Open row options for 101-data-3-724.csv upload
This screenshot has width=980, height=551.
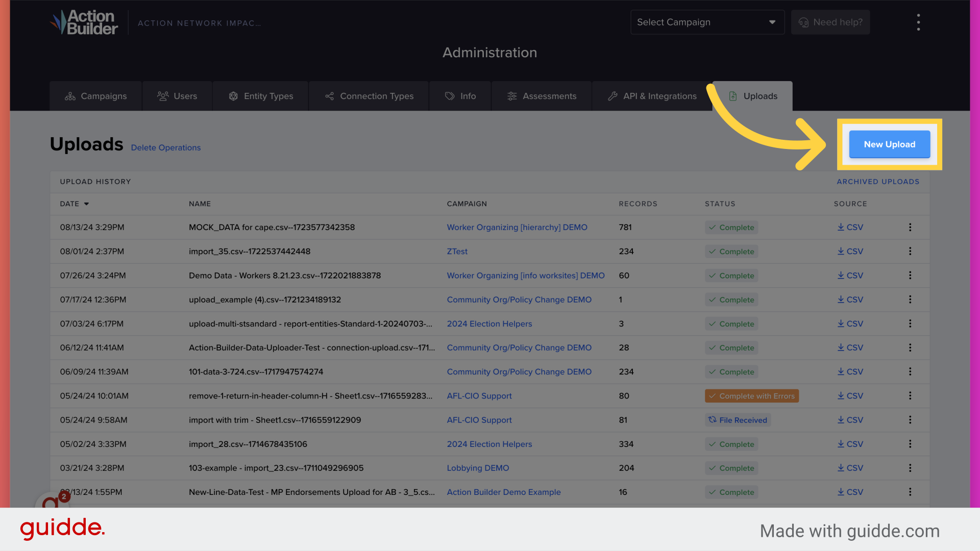pyautogui.click(x=910, y=372)
